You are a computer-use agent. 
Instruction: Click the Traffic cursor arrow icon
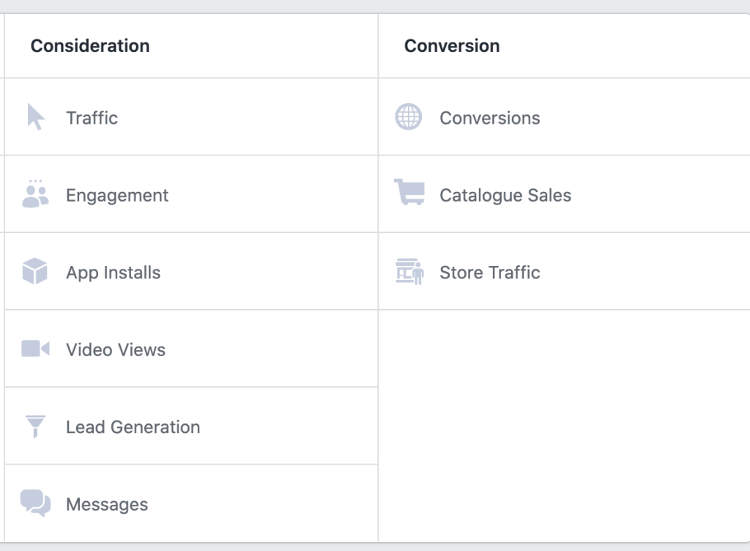(35, 117)
